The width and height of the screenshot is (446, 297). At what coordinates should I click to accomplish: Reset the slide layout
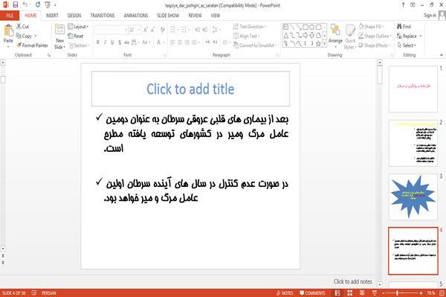coord(76,36)
